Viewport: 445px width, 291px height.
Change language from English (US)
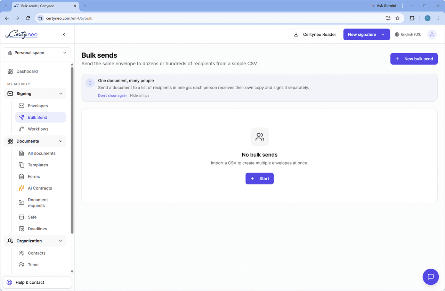tap(408, 34)
